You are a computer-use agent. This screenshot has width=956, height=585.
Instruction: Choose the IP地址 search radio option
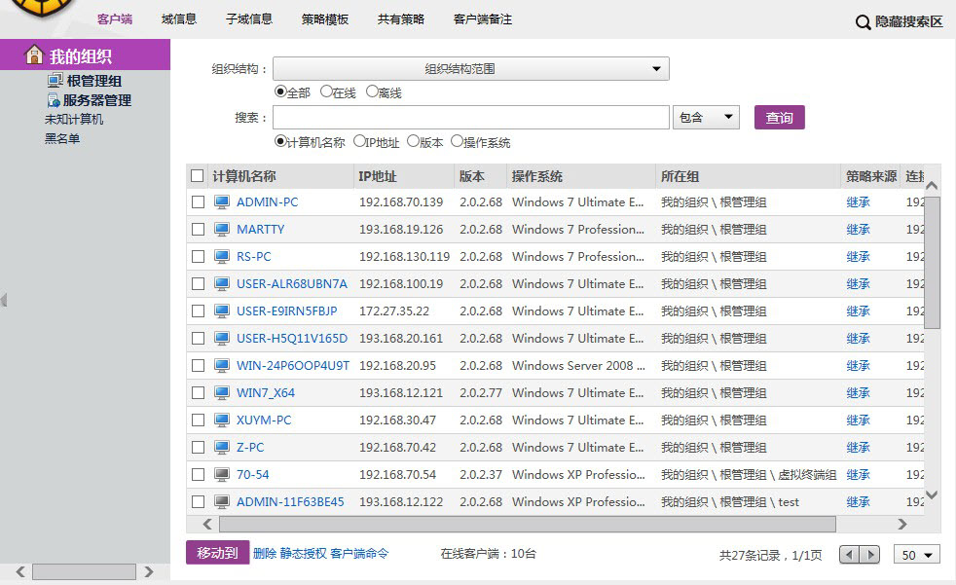pyautogui.click(x=359, y=141)
